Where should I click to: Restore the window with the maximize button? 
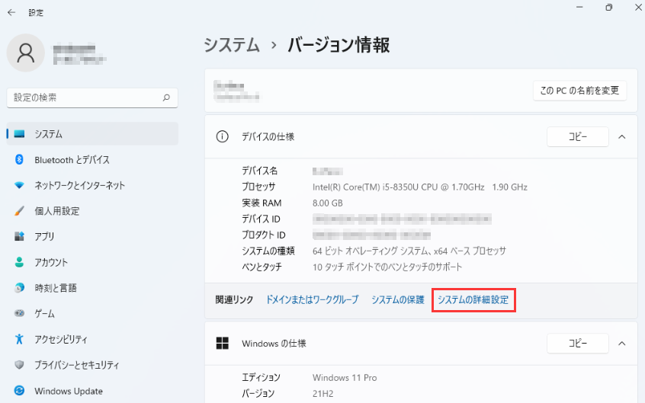[x=609, y=8]
